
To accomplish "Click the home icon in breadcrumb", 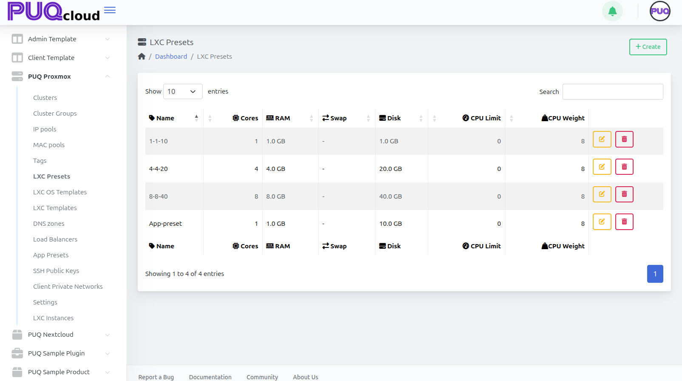I will click(141, 57).
